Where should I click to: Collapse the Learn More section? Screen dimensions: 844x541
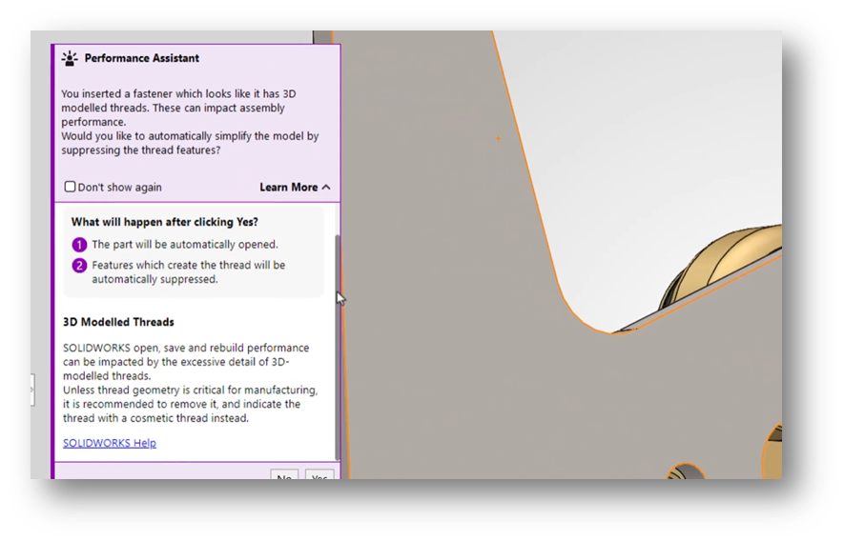(x=295, y=187)
